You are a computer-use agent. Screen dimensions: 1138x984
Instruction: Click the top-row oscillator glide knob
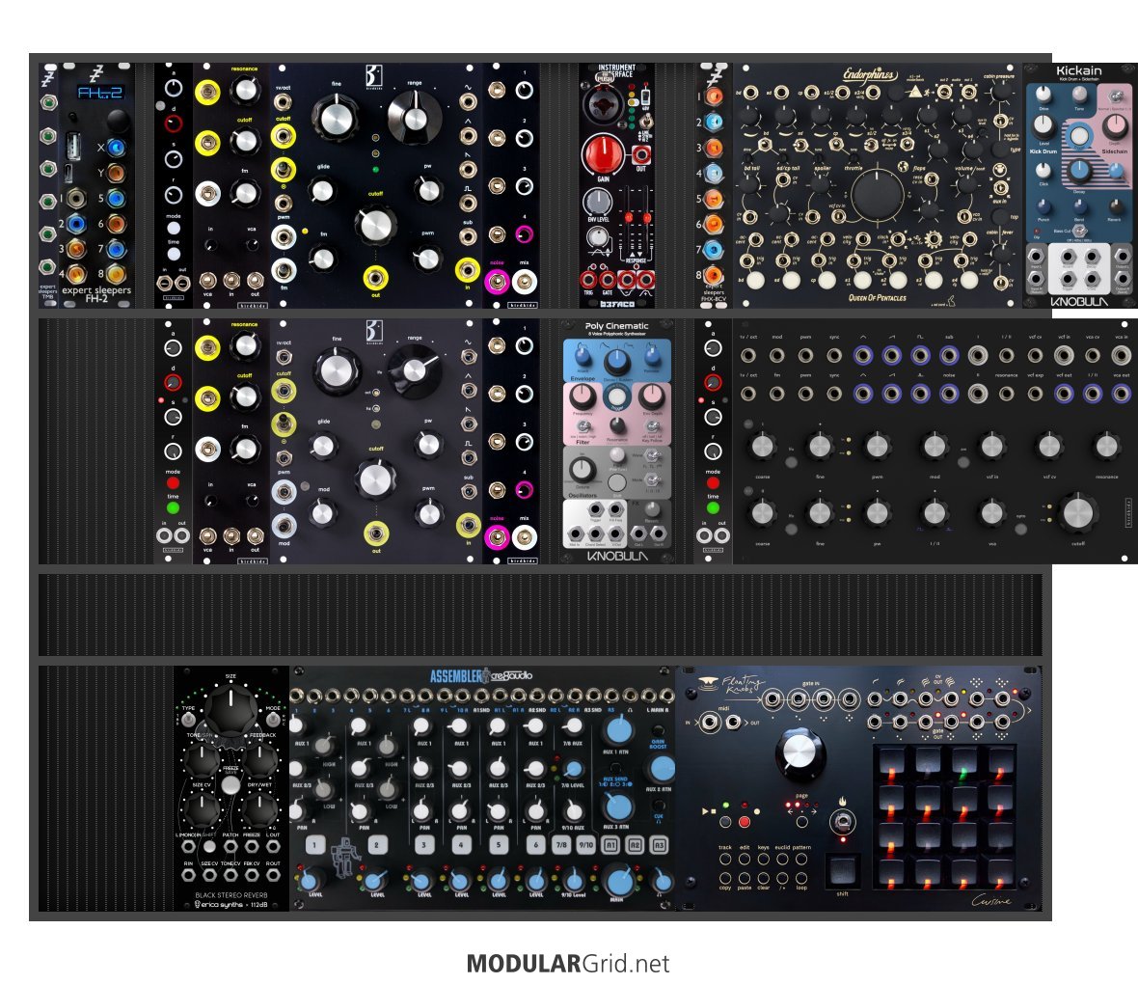point(322,191)
